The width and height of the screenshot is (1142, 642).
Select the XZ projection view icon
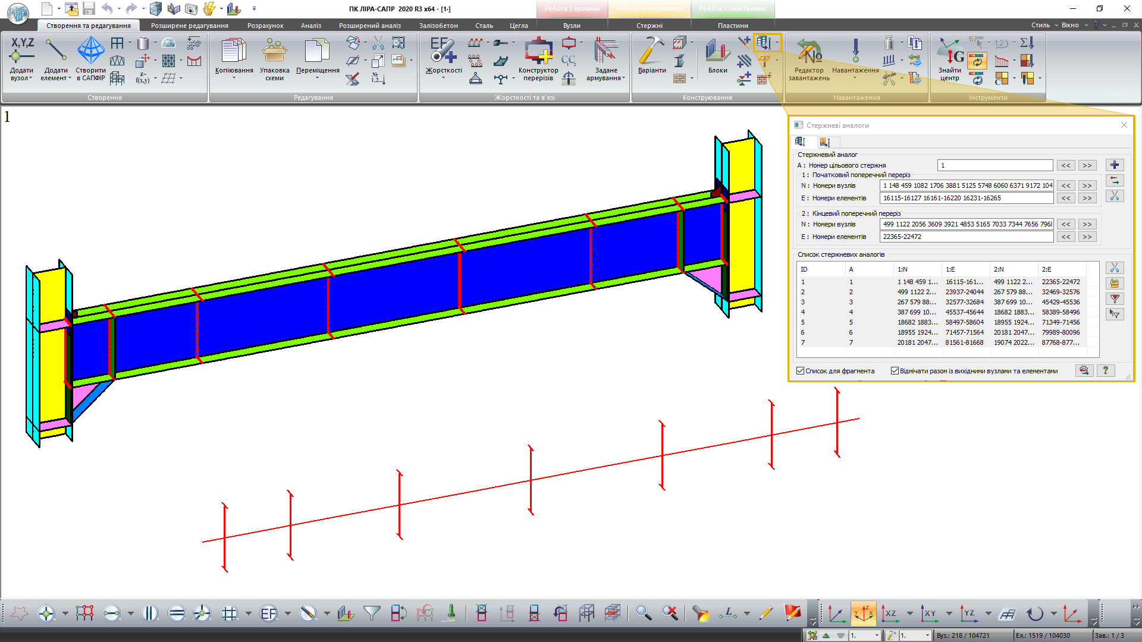coord(890,613)
